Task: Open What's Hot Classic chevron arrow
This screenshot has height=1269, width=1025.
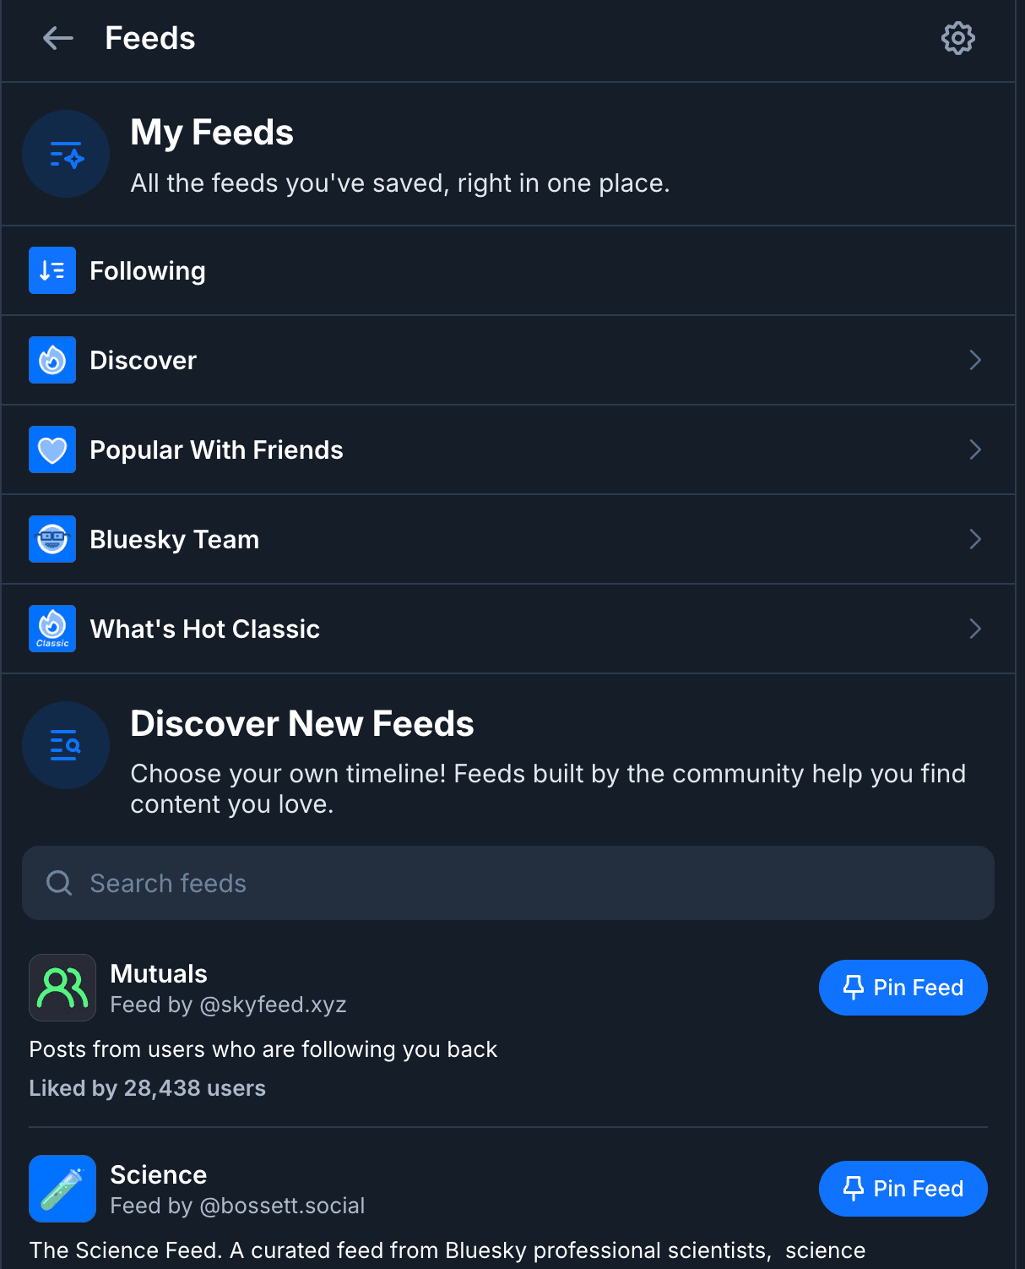Action: click(975, 629)
